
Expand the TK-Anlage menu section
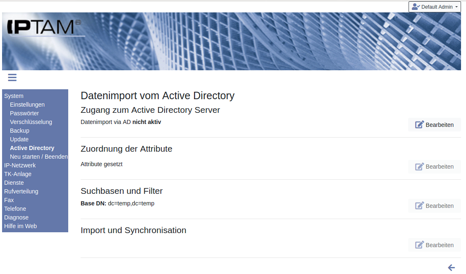point(18,174)
